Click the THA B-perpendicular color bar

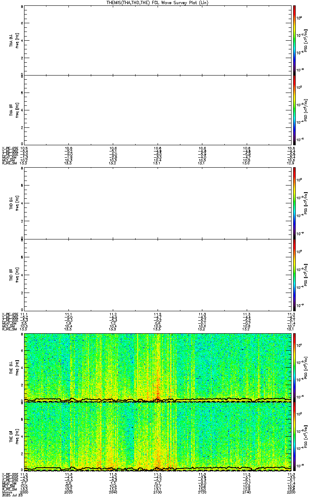294,40
